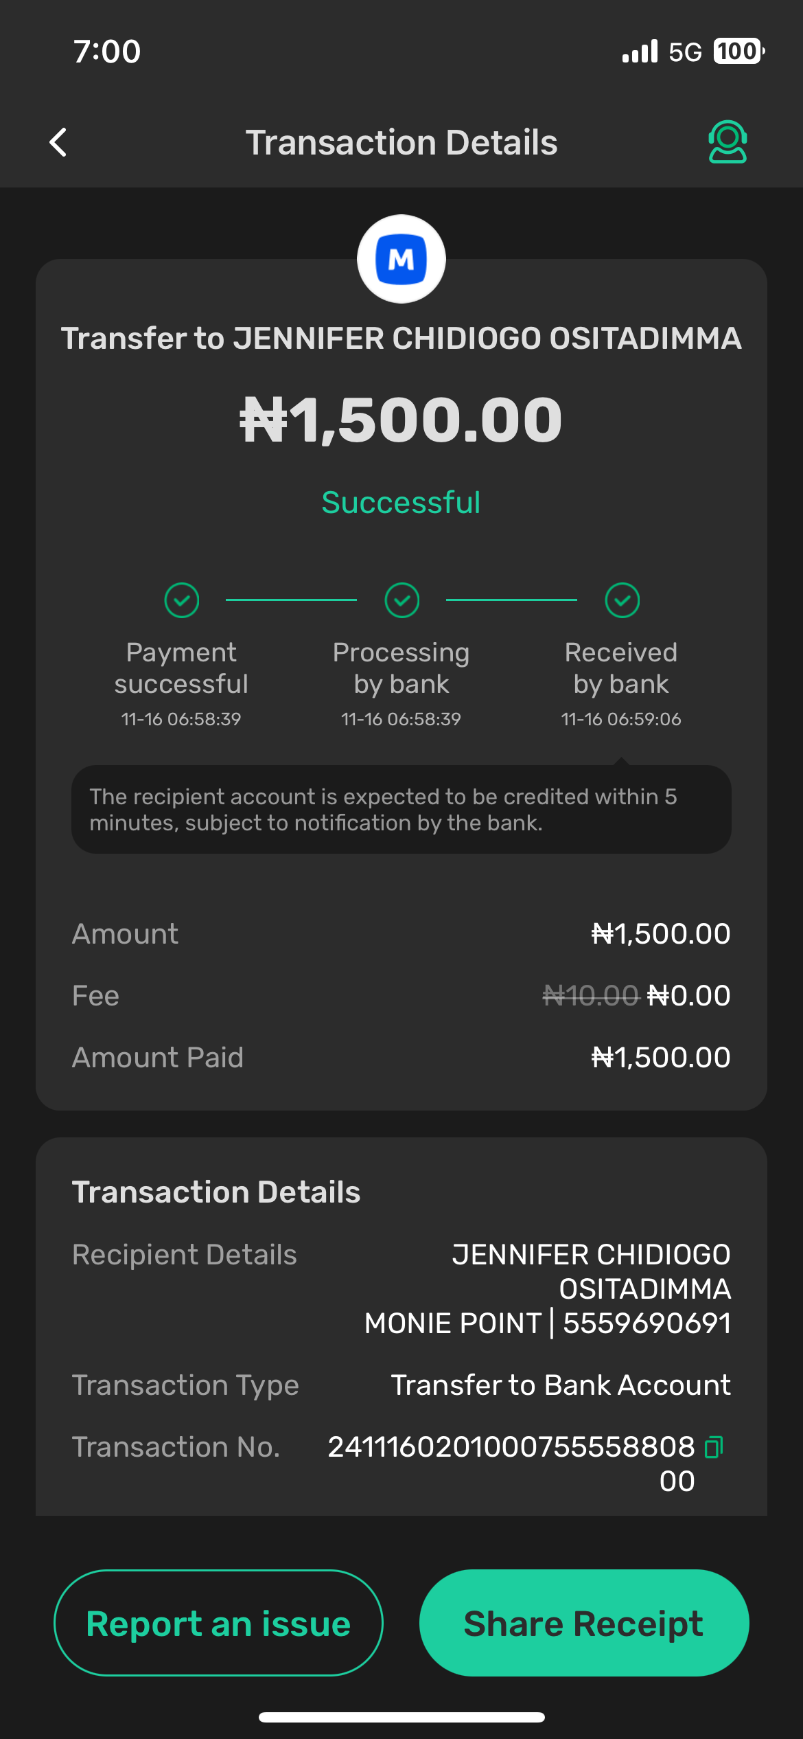This screenshot has height=1739, width=803.
Task: Tap the Transaction Details page title
Action: click(401, 142)
